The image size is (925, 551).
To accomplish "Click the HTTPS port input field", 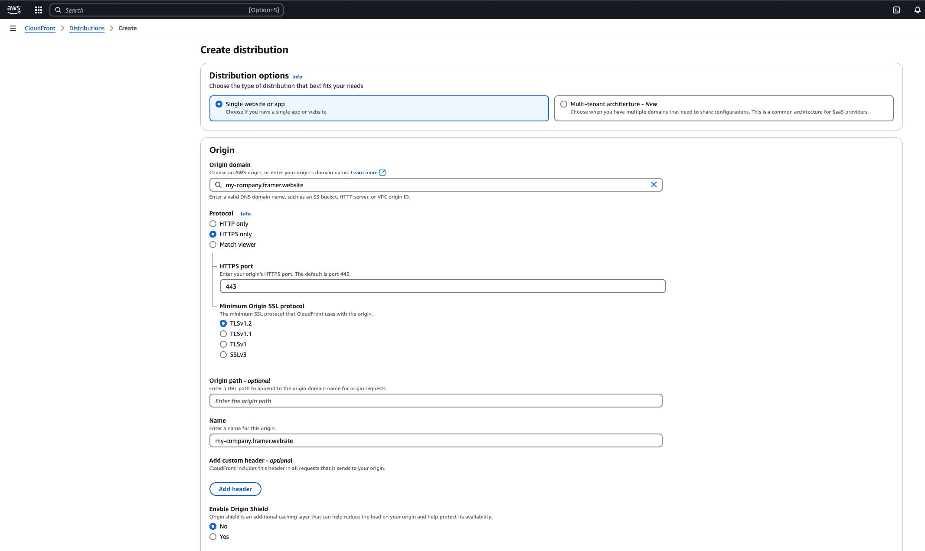I will point(442,287).
